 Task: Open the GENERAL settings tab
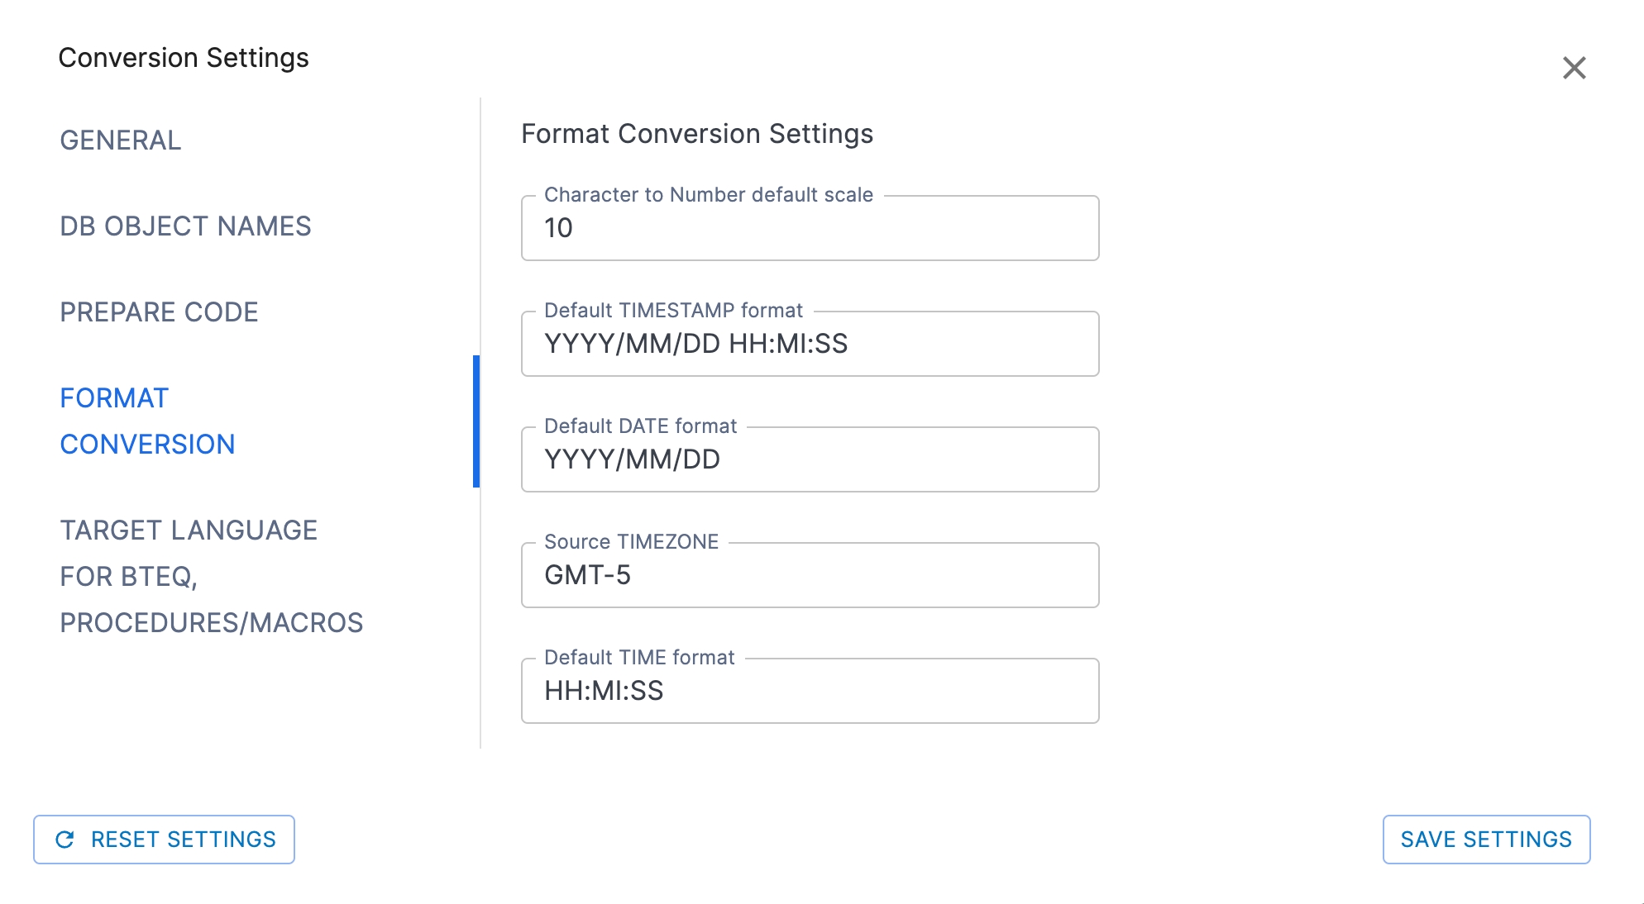(121, 140)
